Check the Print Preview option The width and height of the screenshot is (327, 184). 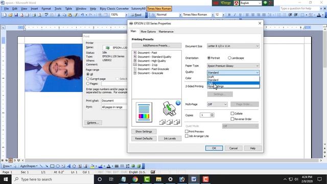[186, 131]
